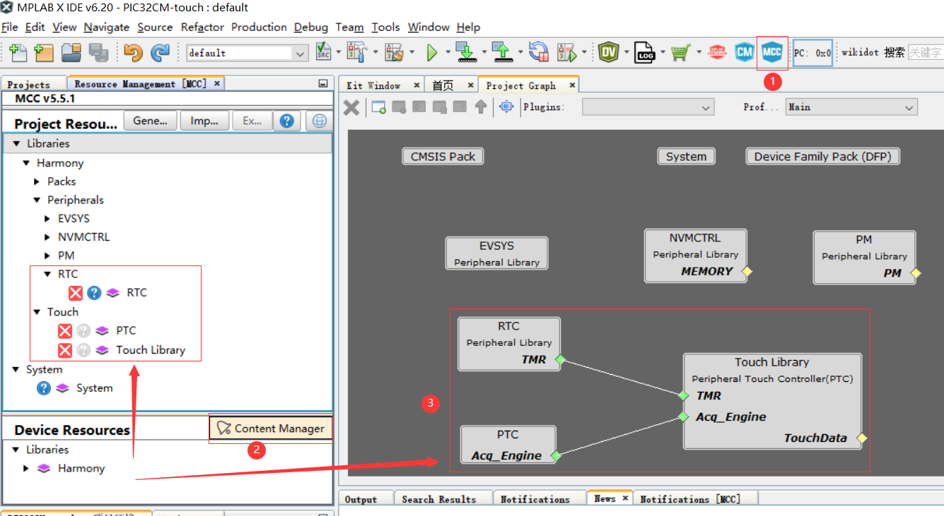Switch to the Kit Window tab
944x516 pixels.
(x=373, y=85)
